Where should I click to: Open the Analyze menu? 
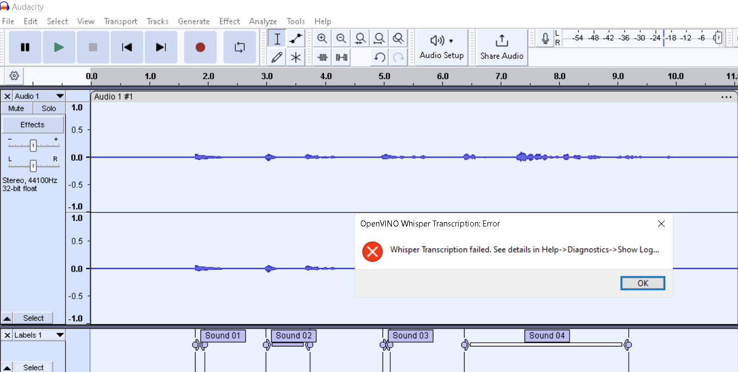pos(263,21)
